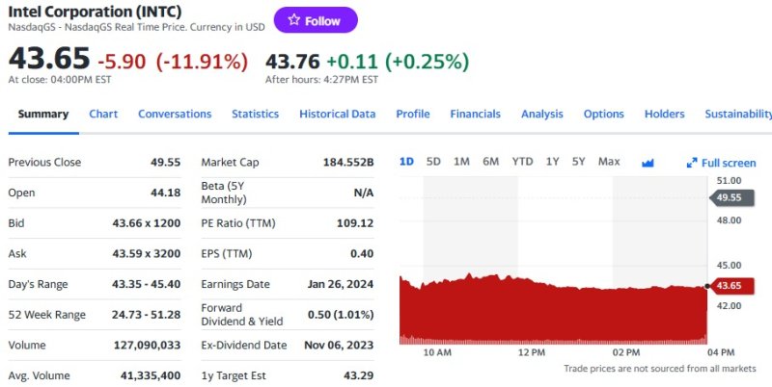Open the Conversations tab

175,114
